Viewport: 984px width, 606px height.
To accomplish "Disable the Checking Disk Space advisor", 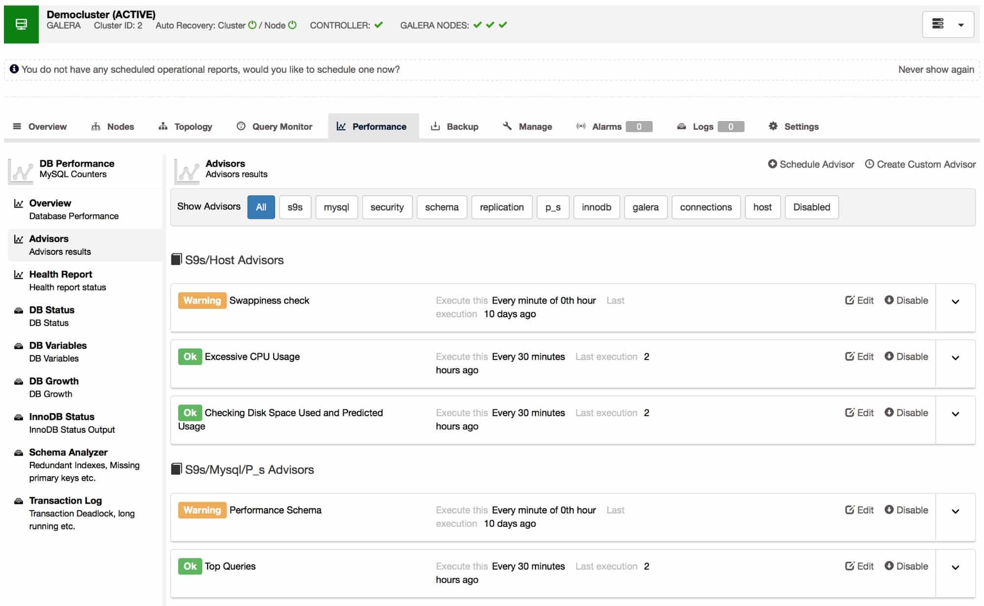I will 906,412.
